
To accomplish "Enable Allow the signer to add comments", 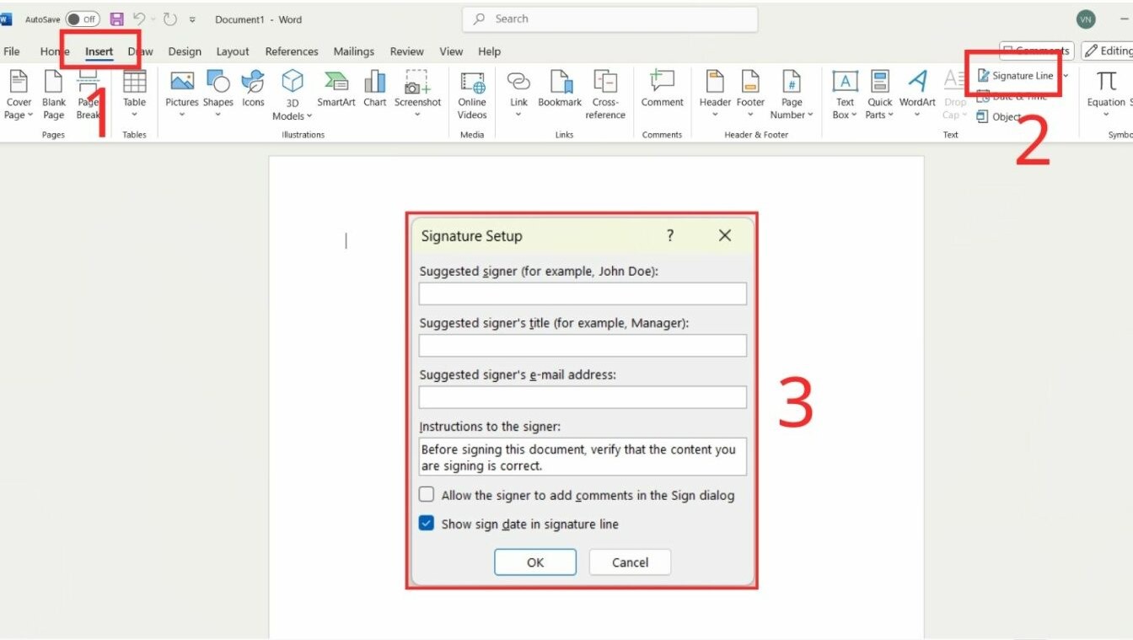I will (427, 495).
